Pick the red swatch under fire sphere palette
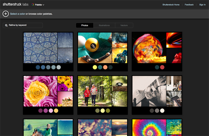Viewport: 209px width, 136px height. tap(162, 67)
